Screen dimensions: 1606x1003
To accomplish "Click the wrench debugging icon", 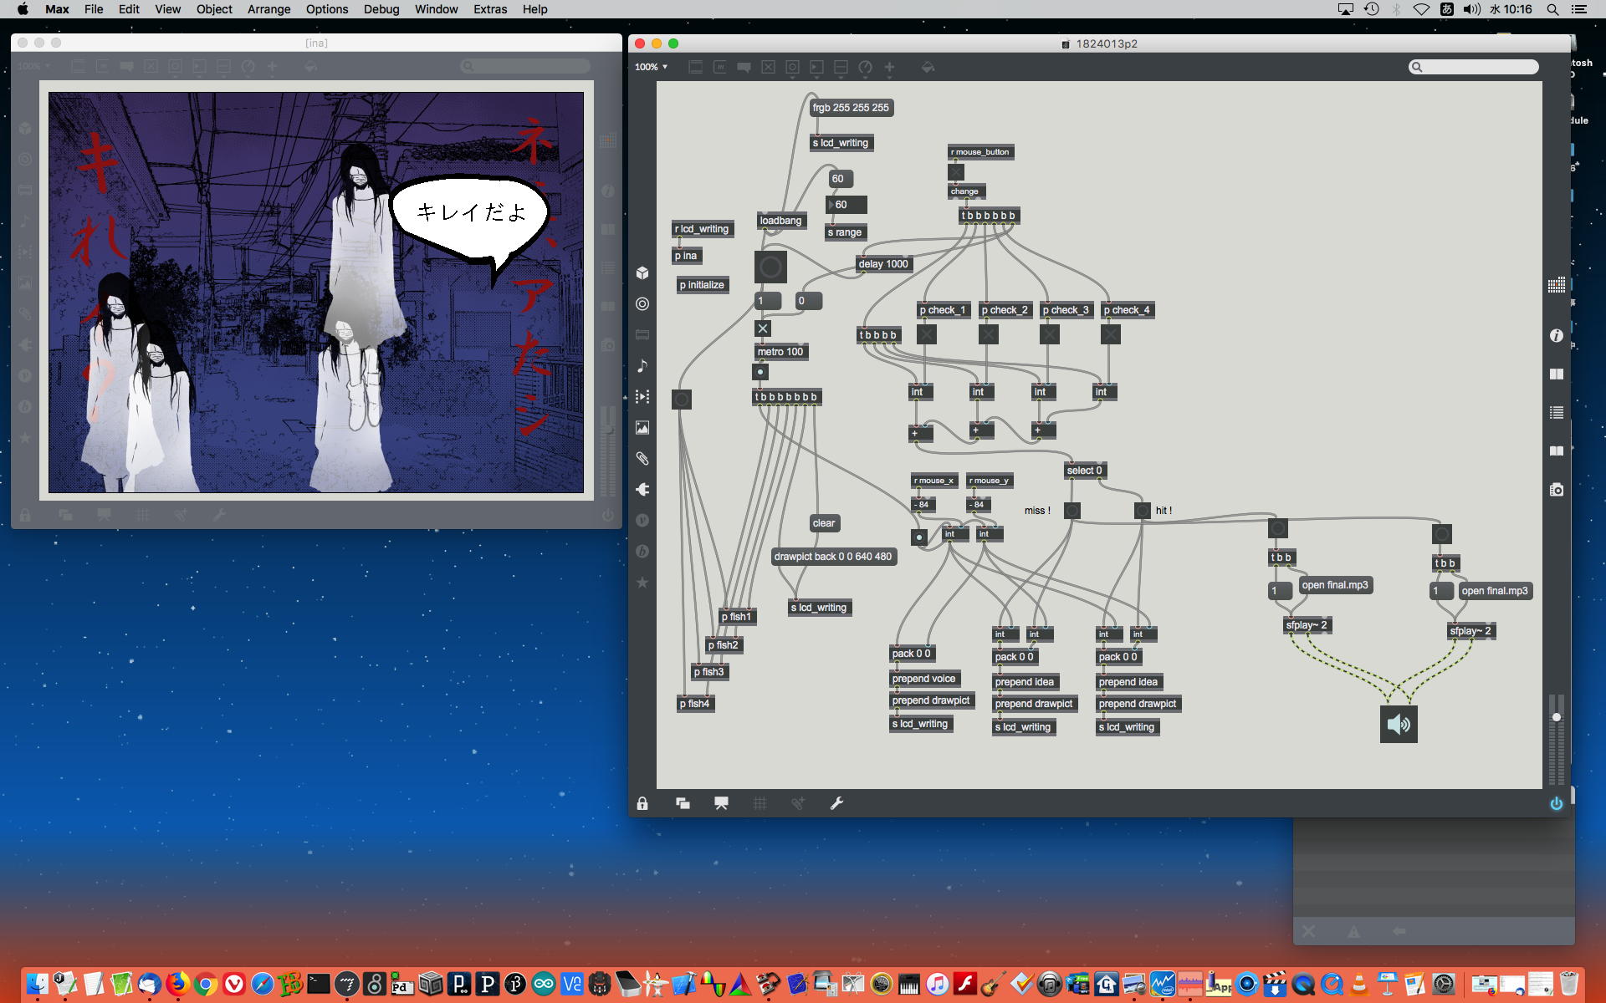I will tap(836, 803).
